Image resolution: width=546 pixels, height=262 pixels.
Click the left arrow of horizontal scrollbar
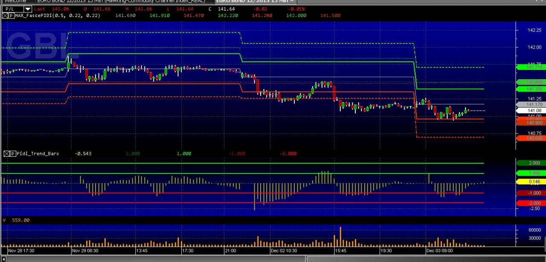coord(3,259)
